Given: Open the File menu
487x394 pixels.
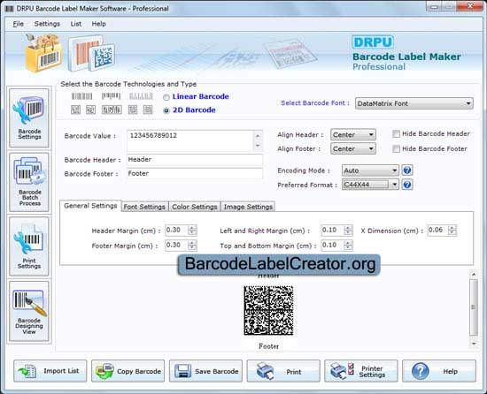Looking at the screenshot, I should pyautogui.click(x=18, y=24).
